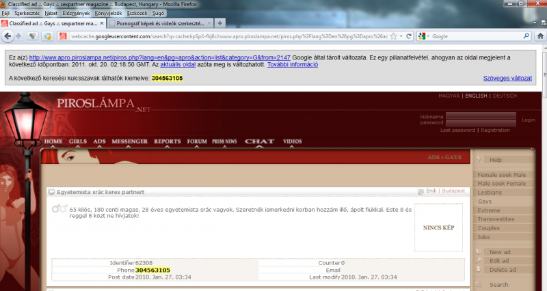Open the Könyvjelzők menu
Viewport: 547px width, 291px height.
(x=108, y=13)
